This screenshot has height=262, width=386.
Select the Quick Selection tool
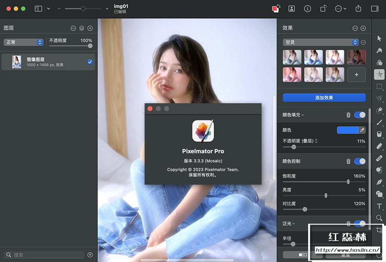pos(379,110)
